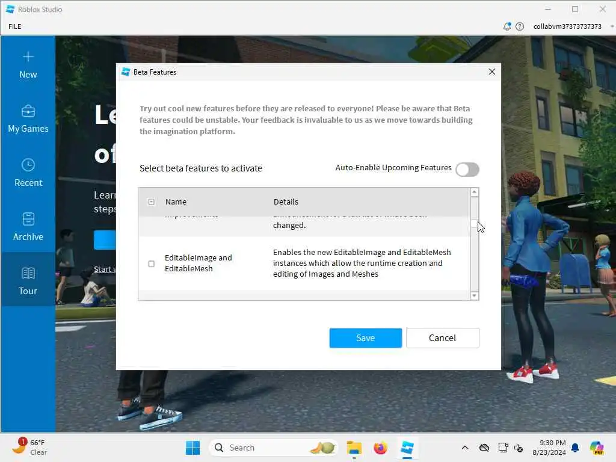Screen dimensions: 616x462
Task: Show Recent projects in sidebar
Action: coord(28,173)
